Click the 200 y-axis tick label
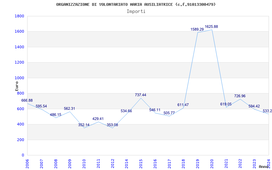Image resolution: width=272 pixels, height=170 pixels. 20,140
